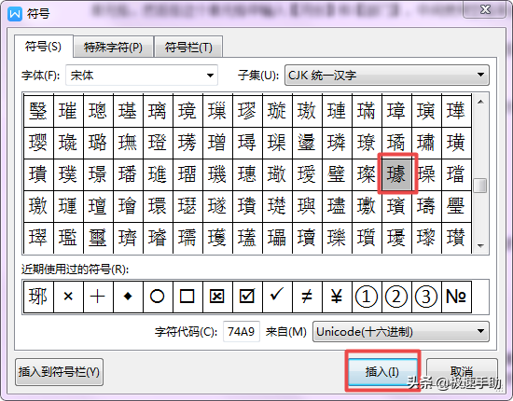Select the character 璐 in grid
The height and width of the screenshot is (401, 513).
pos(98,143)
